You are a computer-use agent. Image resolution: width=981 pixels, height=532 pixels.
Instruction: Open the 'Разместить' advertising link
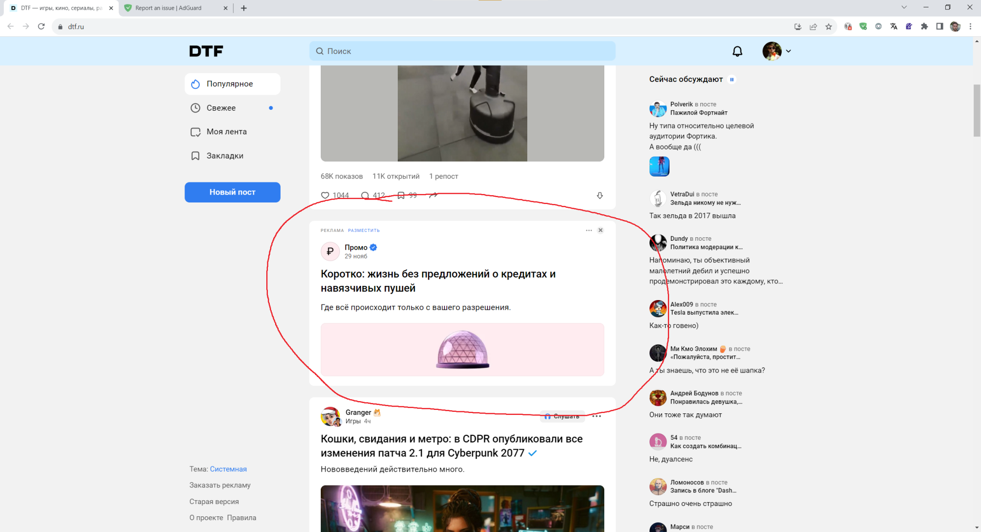coord(363,230)
